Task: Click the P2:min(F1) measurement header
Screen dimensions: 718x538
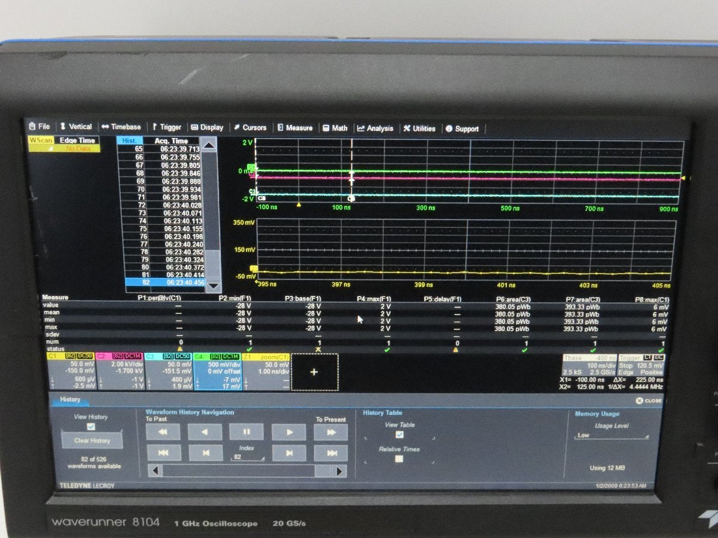Action: point(236,298)
